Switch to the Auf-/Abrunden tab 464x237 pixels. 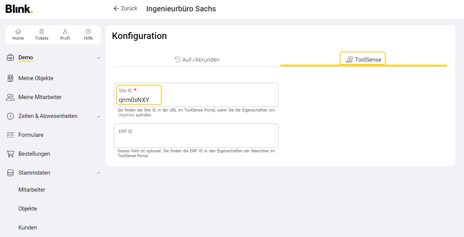[197, 60]
